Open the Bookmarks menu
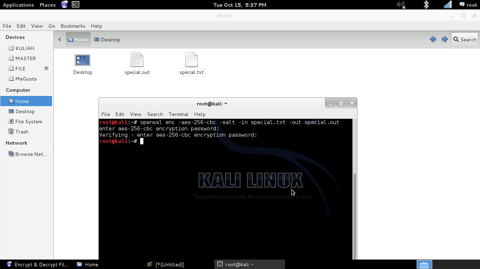The height and width of the screenshot is (269, 480). click(x=73, y=26)
